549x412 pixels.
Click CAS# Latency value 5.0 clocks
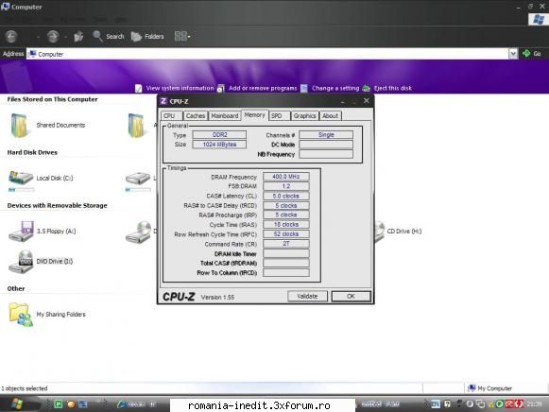pos(286,196)
